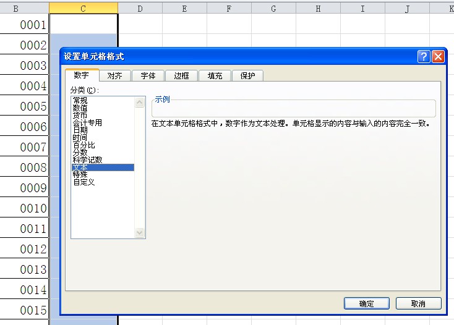The height and width of the screenshot is (325, 454).
Task: Select column B header
Action: (24, 9)
